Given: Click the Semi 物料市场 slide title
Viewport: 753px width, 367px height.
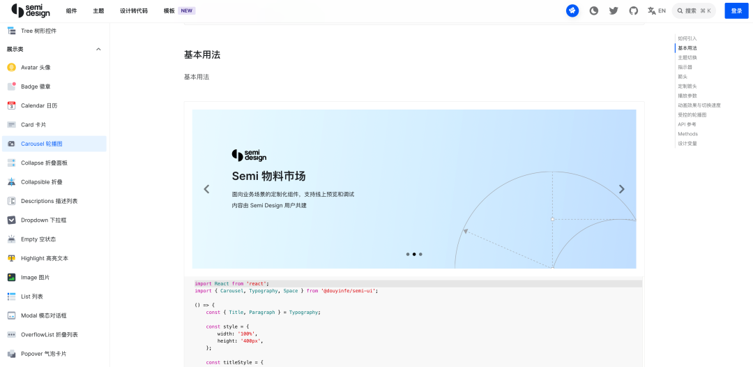Looking at the screenshot, I should tap(268, 176).
